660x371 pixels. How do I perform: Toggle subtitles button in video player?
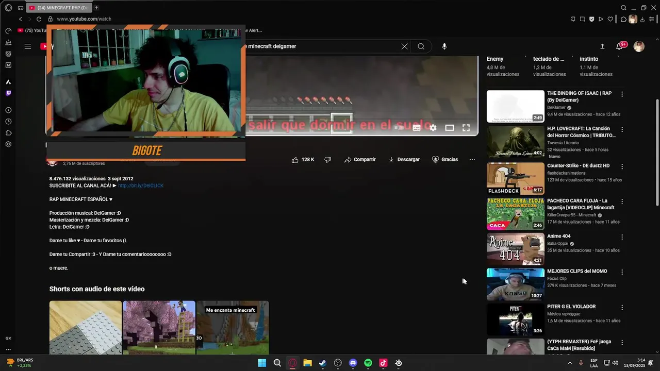[x=417, y=128]
